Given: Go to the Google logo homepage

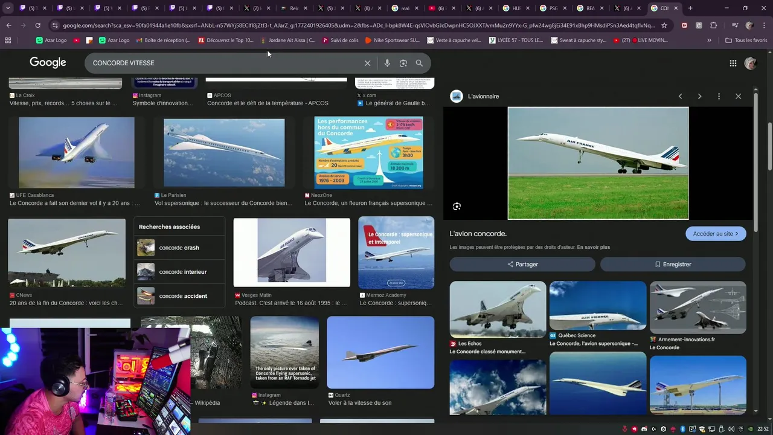Looking at the screenshot, I should 48,63.
